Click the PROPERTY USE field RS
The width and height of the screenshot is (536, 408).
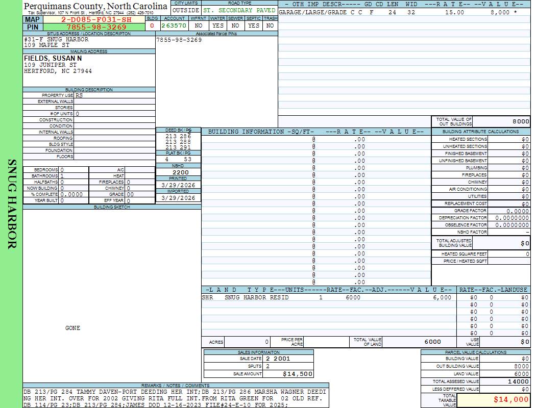click(x=79, y=95)
